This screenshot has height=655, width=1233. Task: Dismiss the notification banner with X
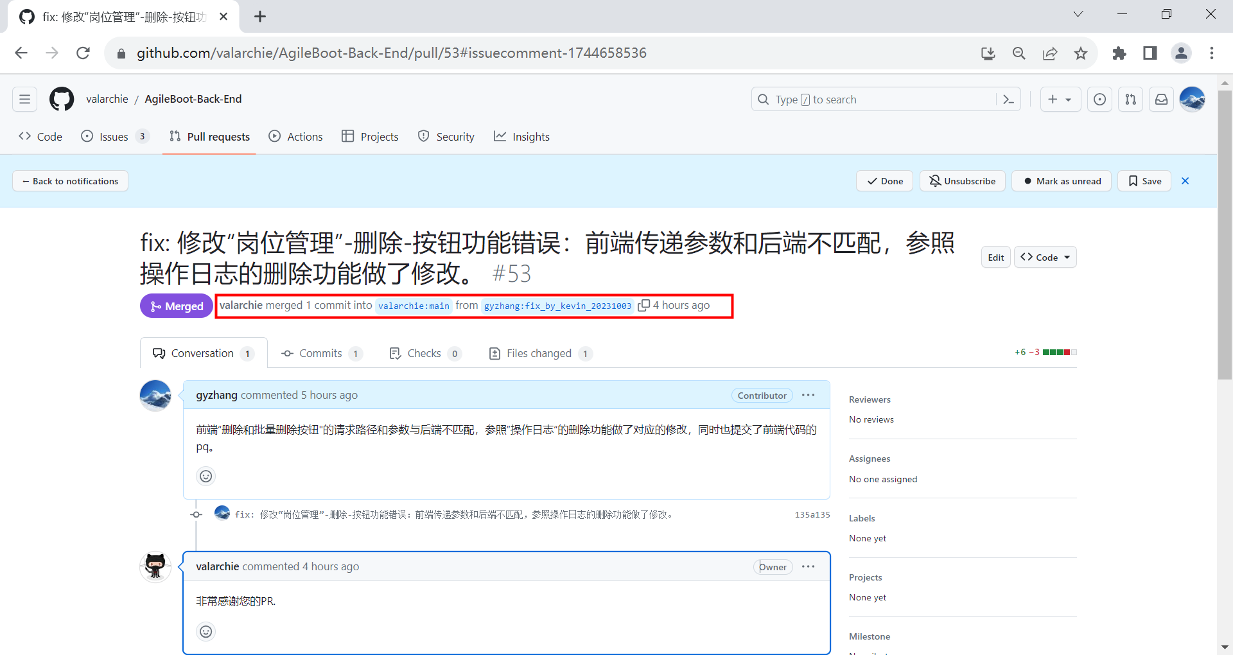pyautogui.click(x=1185, y=181)
